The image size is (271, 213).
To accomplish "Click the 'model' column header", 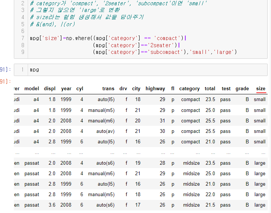I will coord(31,89).
